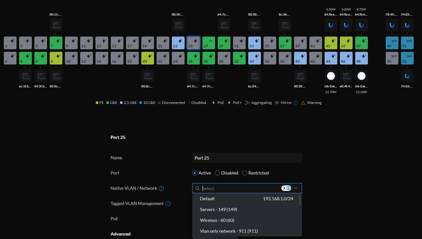Collapse the Native VLAN dropdown with the chevron
The image size is (422, 239).
[296, 188]
